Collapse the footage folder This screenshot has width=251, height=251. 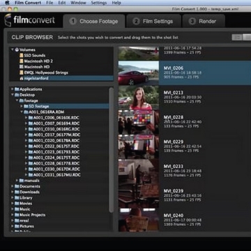(17, 100)
